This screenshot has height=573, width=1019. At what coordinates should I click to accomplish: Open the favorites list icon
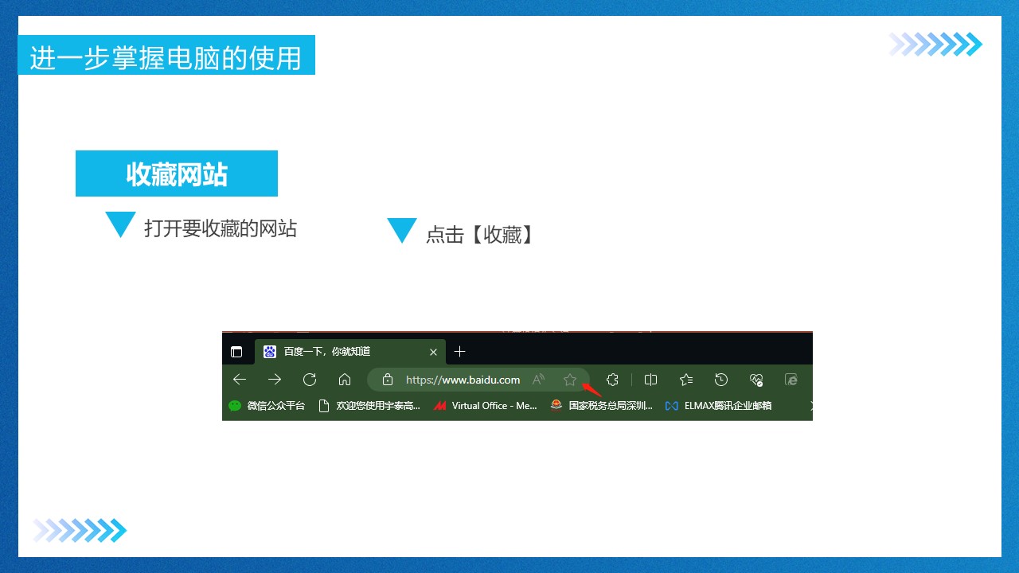point(685,380)
